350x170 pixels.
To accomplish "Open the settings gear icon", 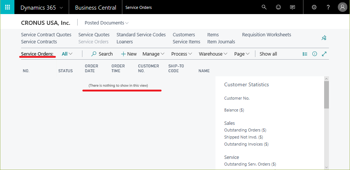I will [x=314, y=7].
